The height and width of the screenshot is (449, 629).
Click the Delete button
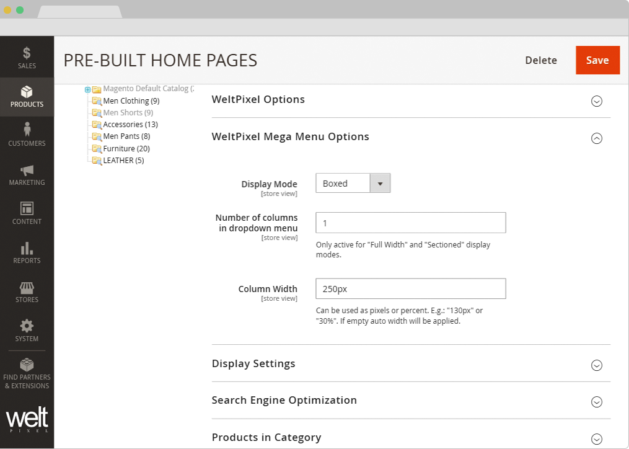[x=541, y=60]
